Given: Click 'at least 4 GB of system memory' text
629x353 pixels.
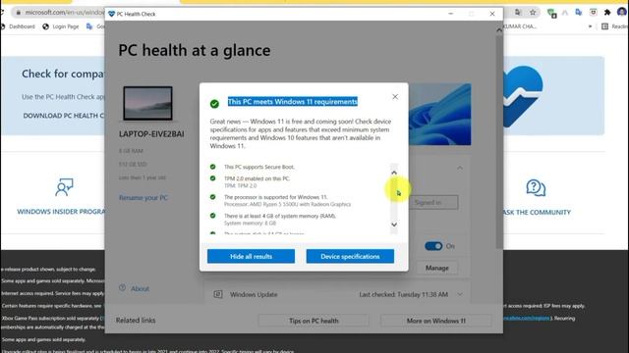Looking at the screenshot, I should point(280,216).
